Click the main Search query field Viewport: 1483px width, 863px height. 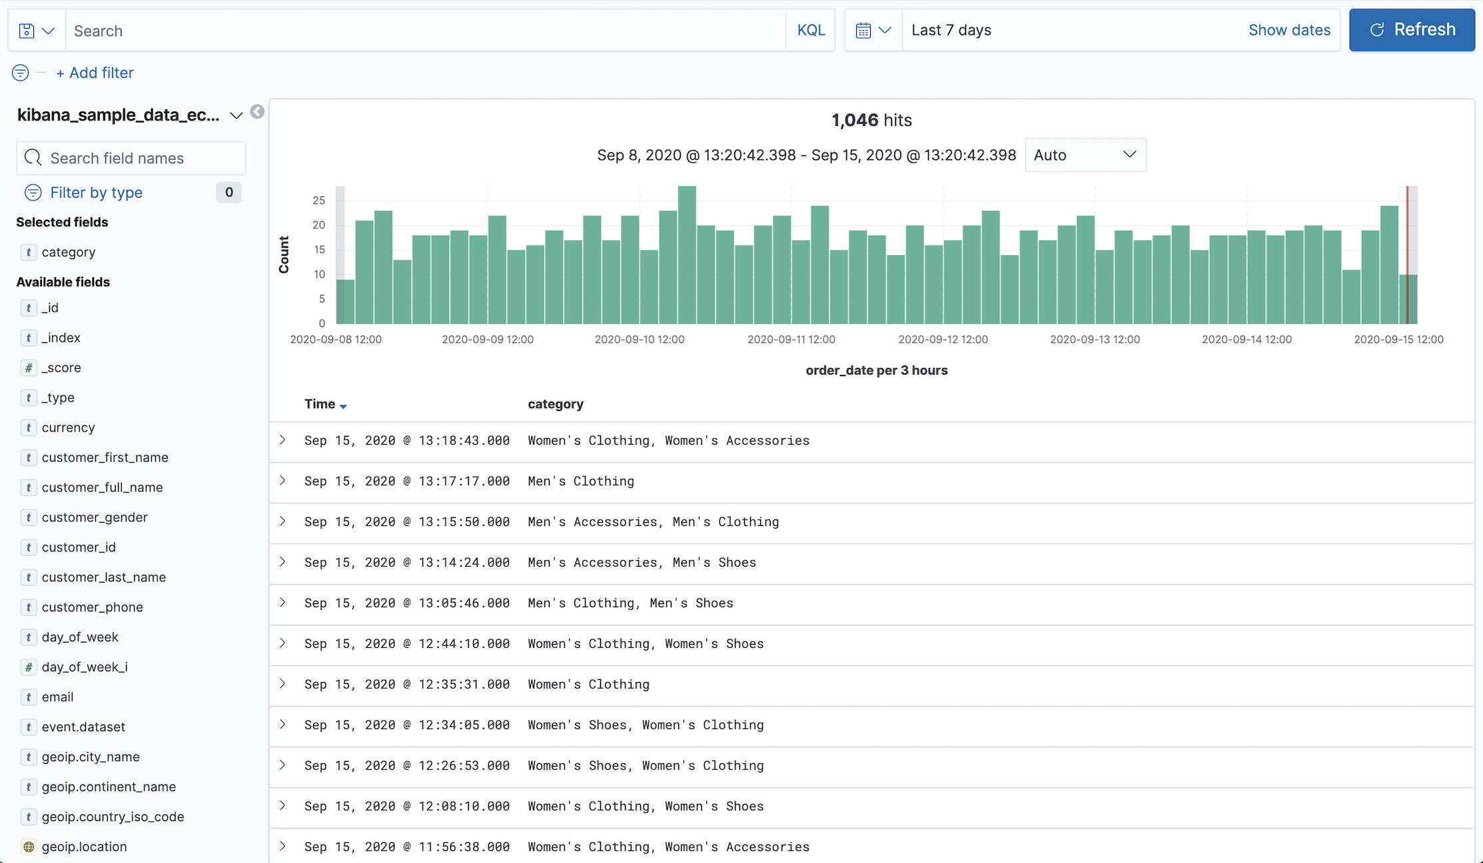426,31
